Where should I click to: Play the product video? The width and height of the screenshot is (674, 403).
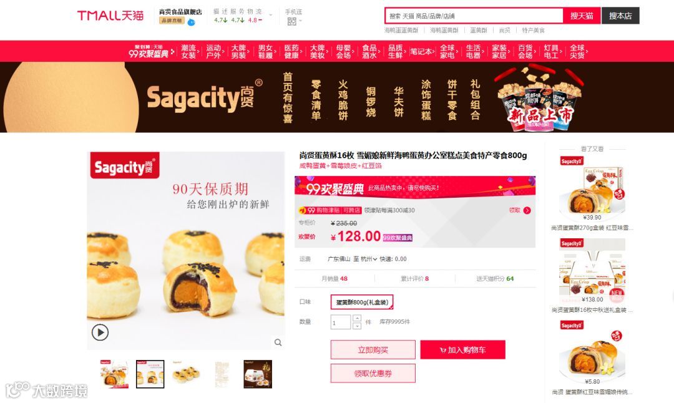pyautogui.click(x=100, y=333)
